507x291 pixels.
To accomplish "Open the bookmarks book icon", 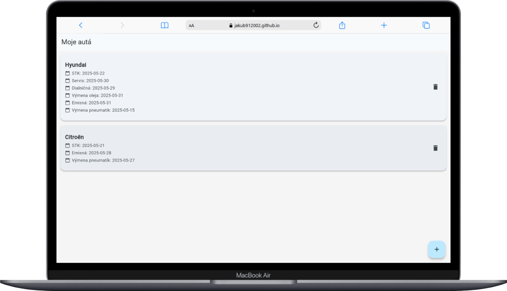I will tap(165, 25).
